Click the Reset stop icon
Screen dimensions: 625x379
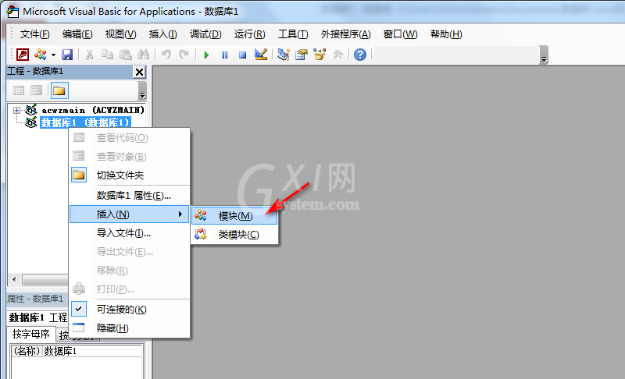tap(242, 55)
